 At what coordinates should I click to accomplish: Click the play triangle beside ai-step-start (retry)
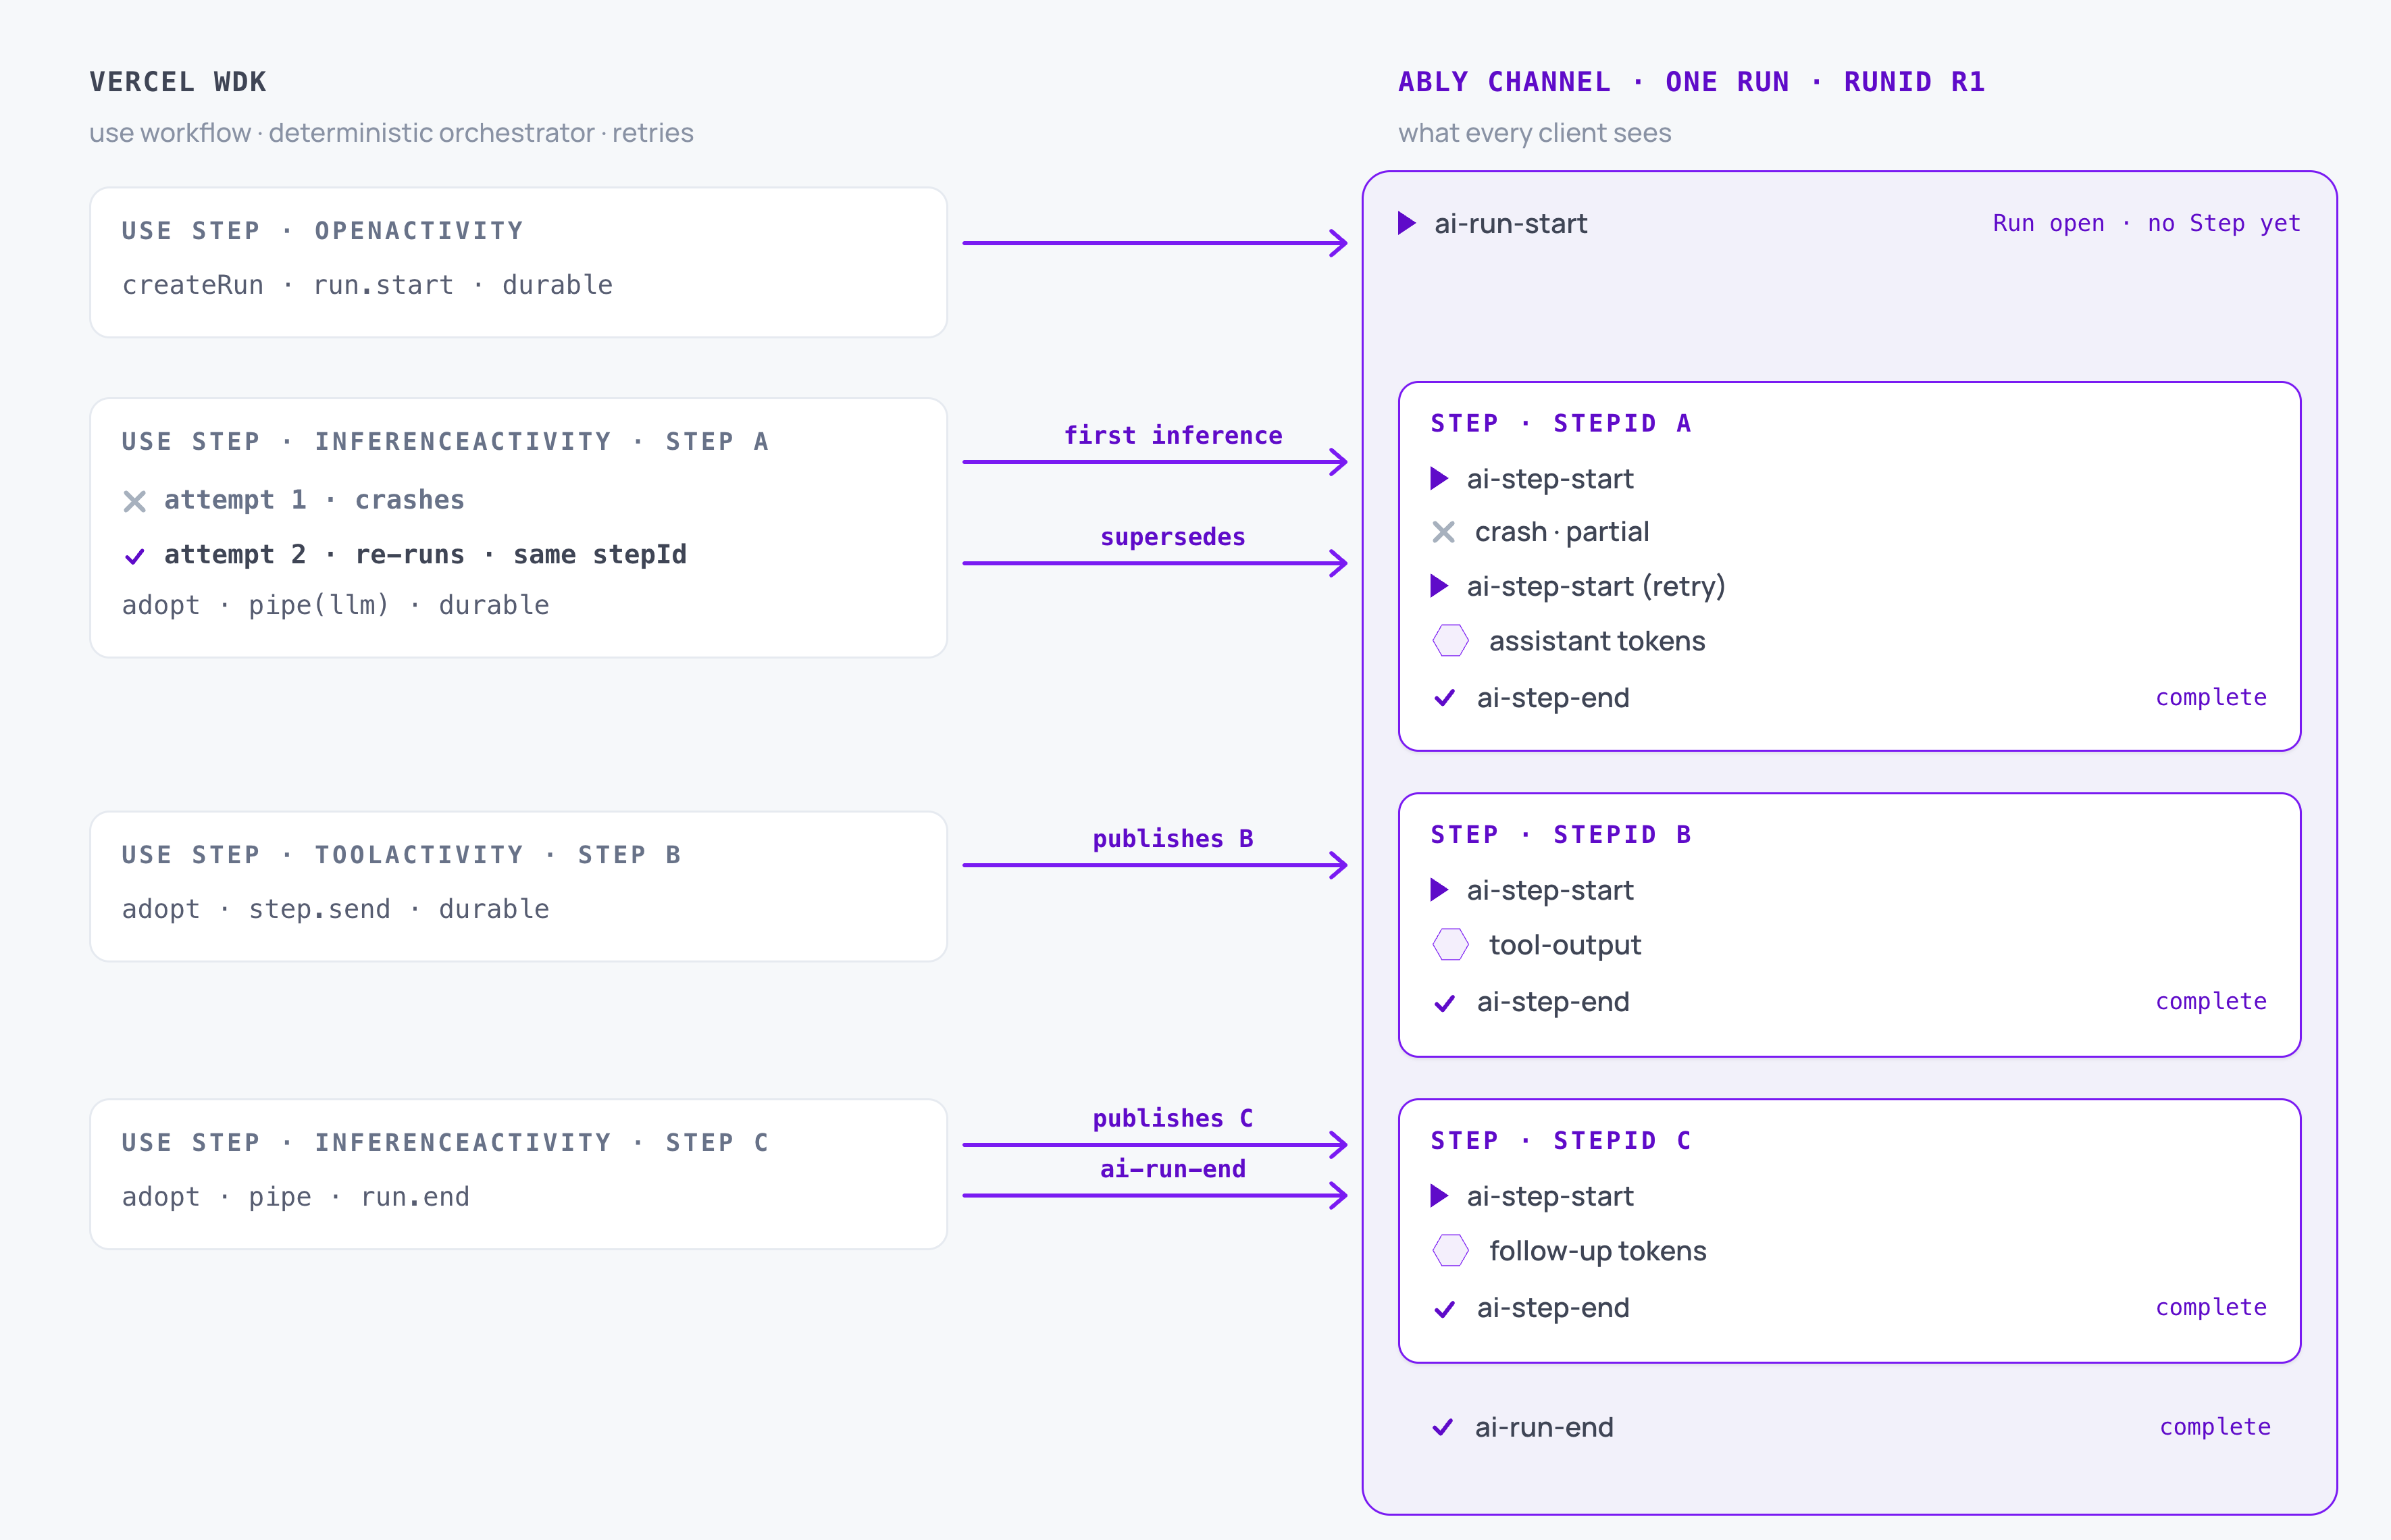click(1439, 586)
